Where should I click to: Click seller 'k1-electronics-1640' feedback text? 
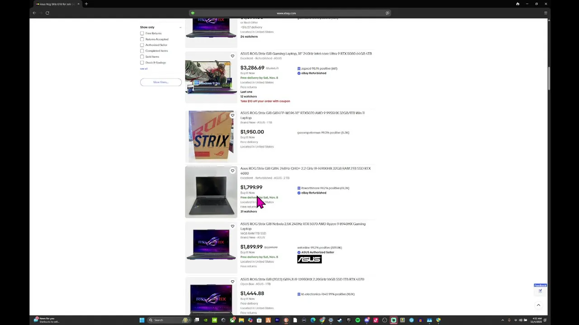click(328, 294)
